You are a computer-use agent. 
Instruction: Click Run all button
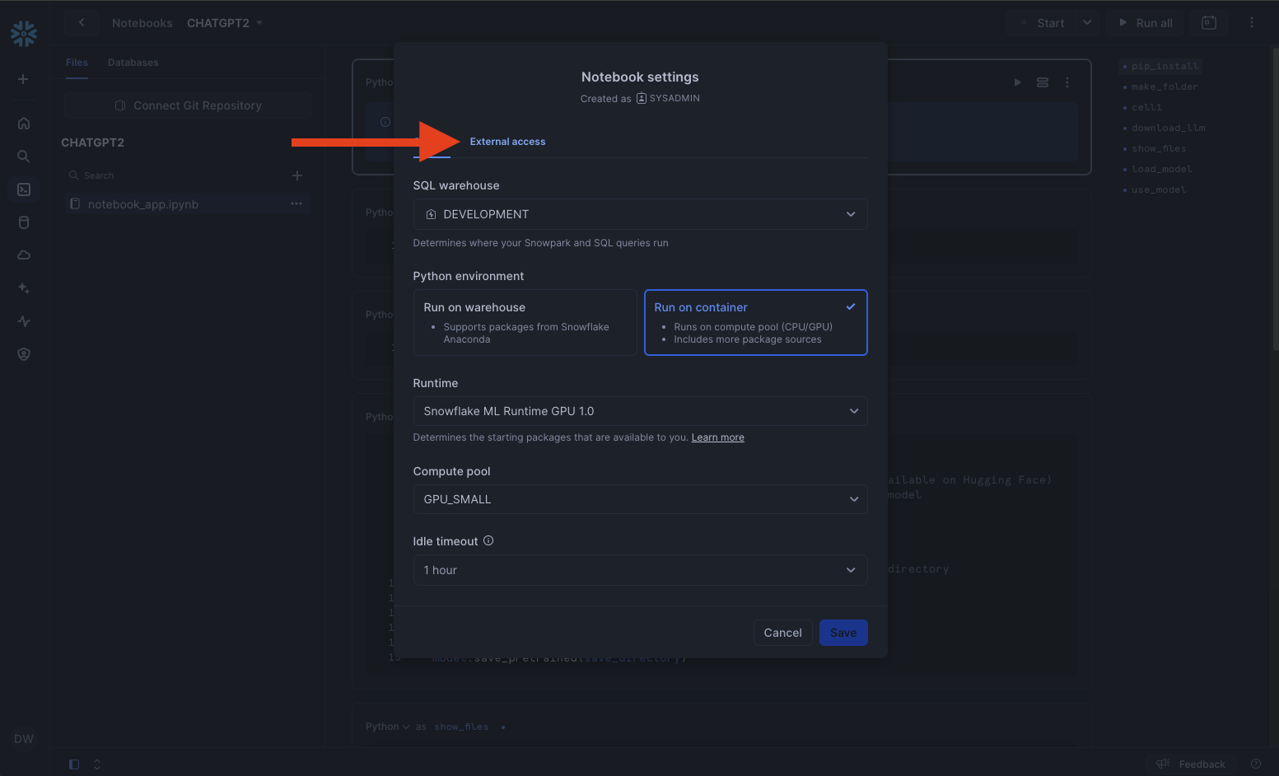click(1145, 23)
